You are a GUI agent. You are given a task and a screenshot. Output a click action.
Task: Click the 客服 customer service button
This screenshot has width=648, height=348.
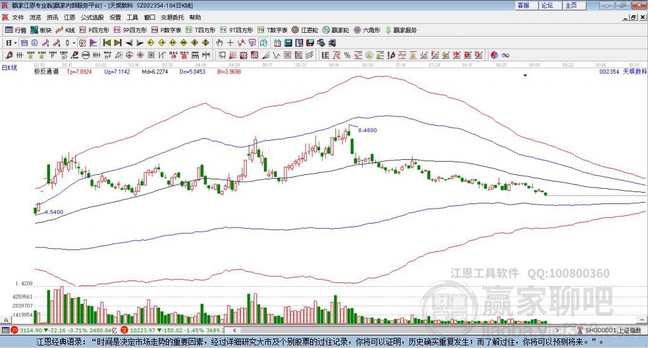526,5
